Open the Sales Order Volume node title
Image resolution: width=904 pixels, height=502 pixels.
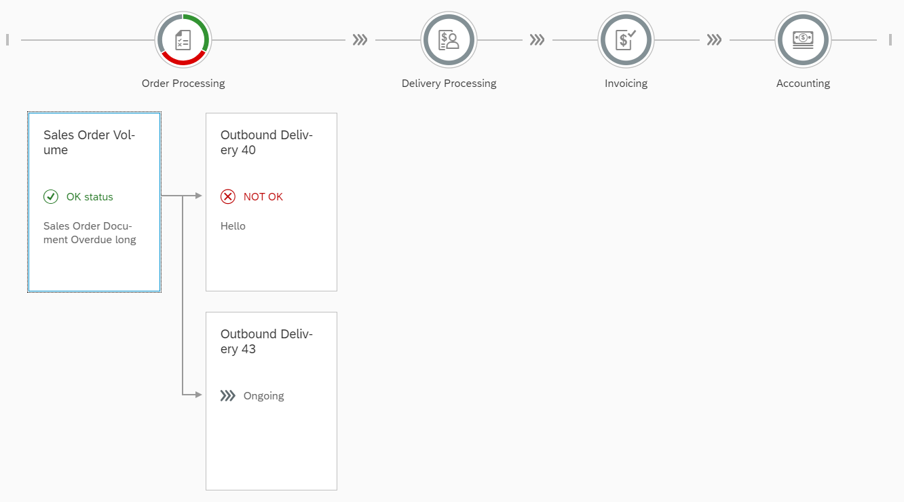(90, 143)
